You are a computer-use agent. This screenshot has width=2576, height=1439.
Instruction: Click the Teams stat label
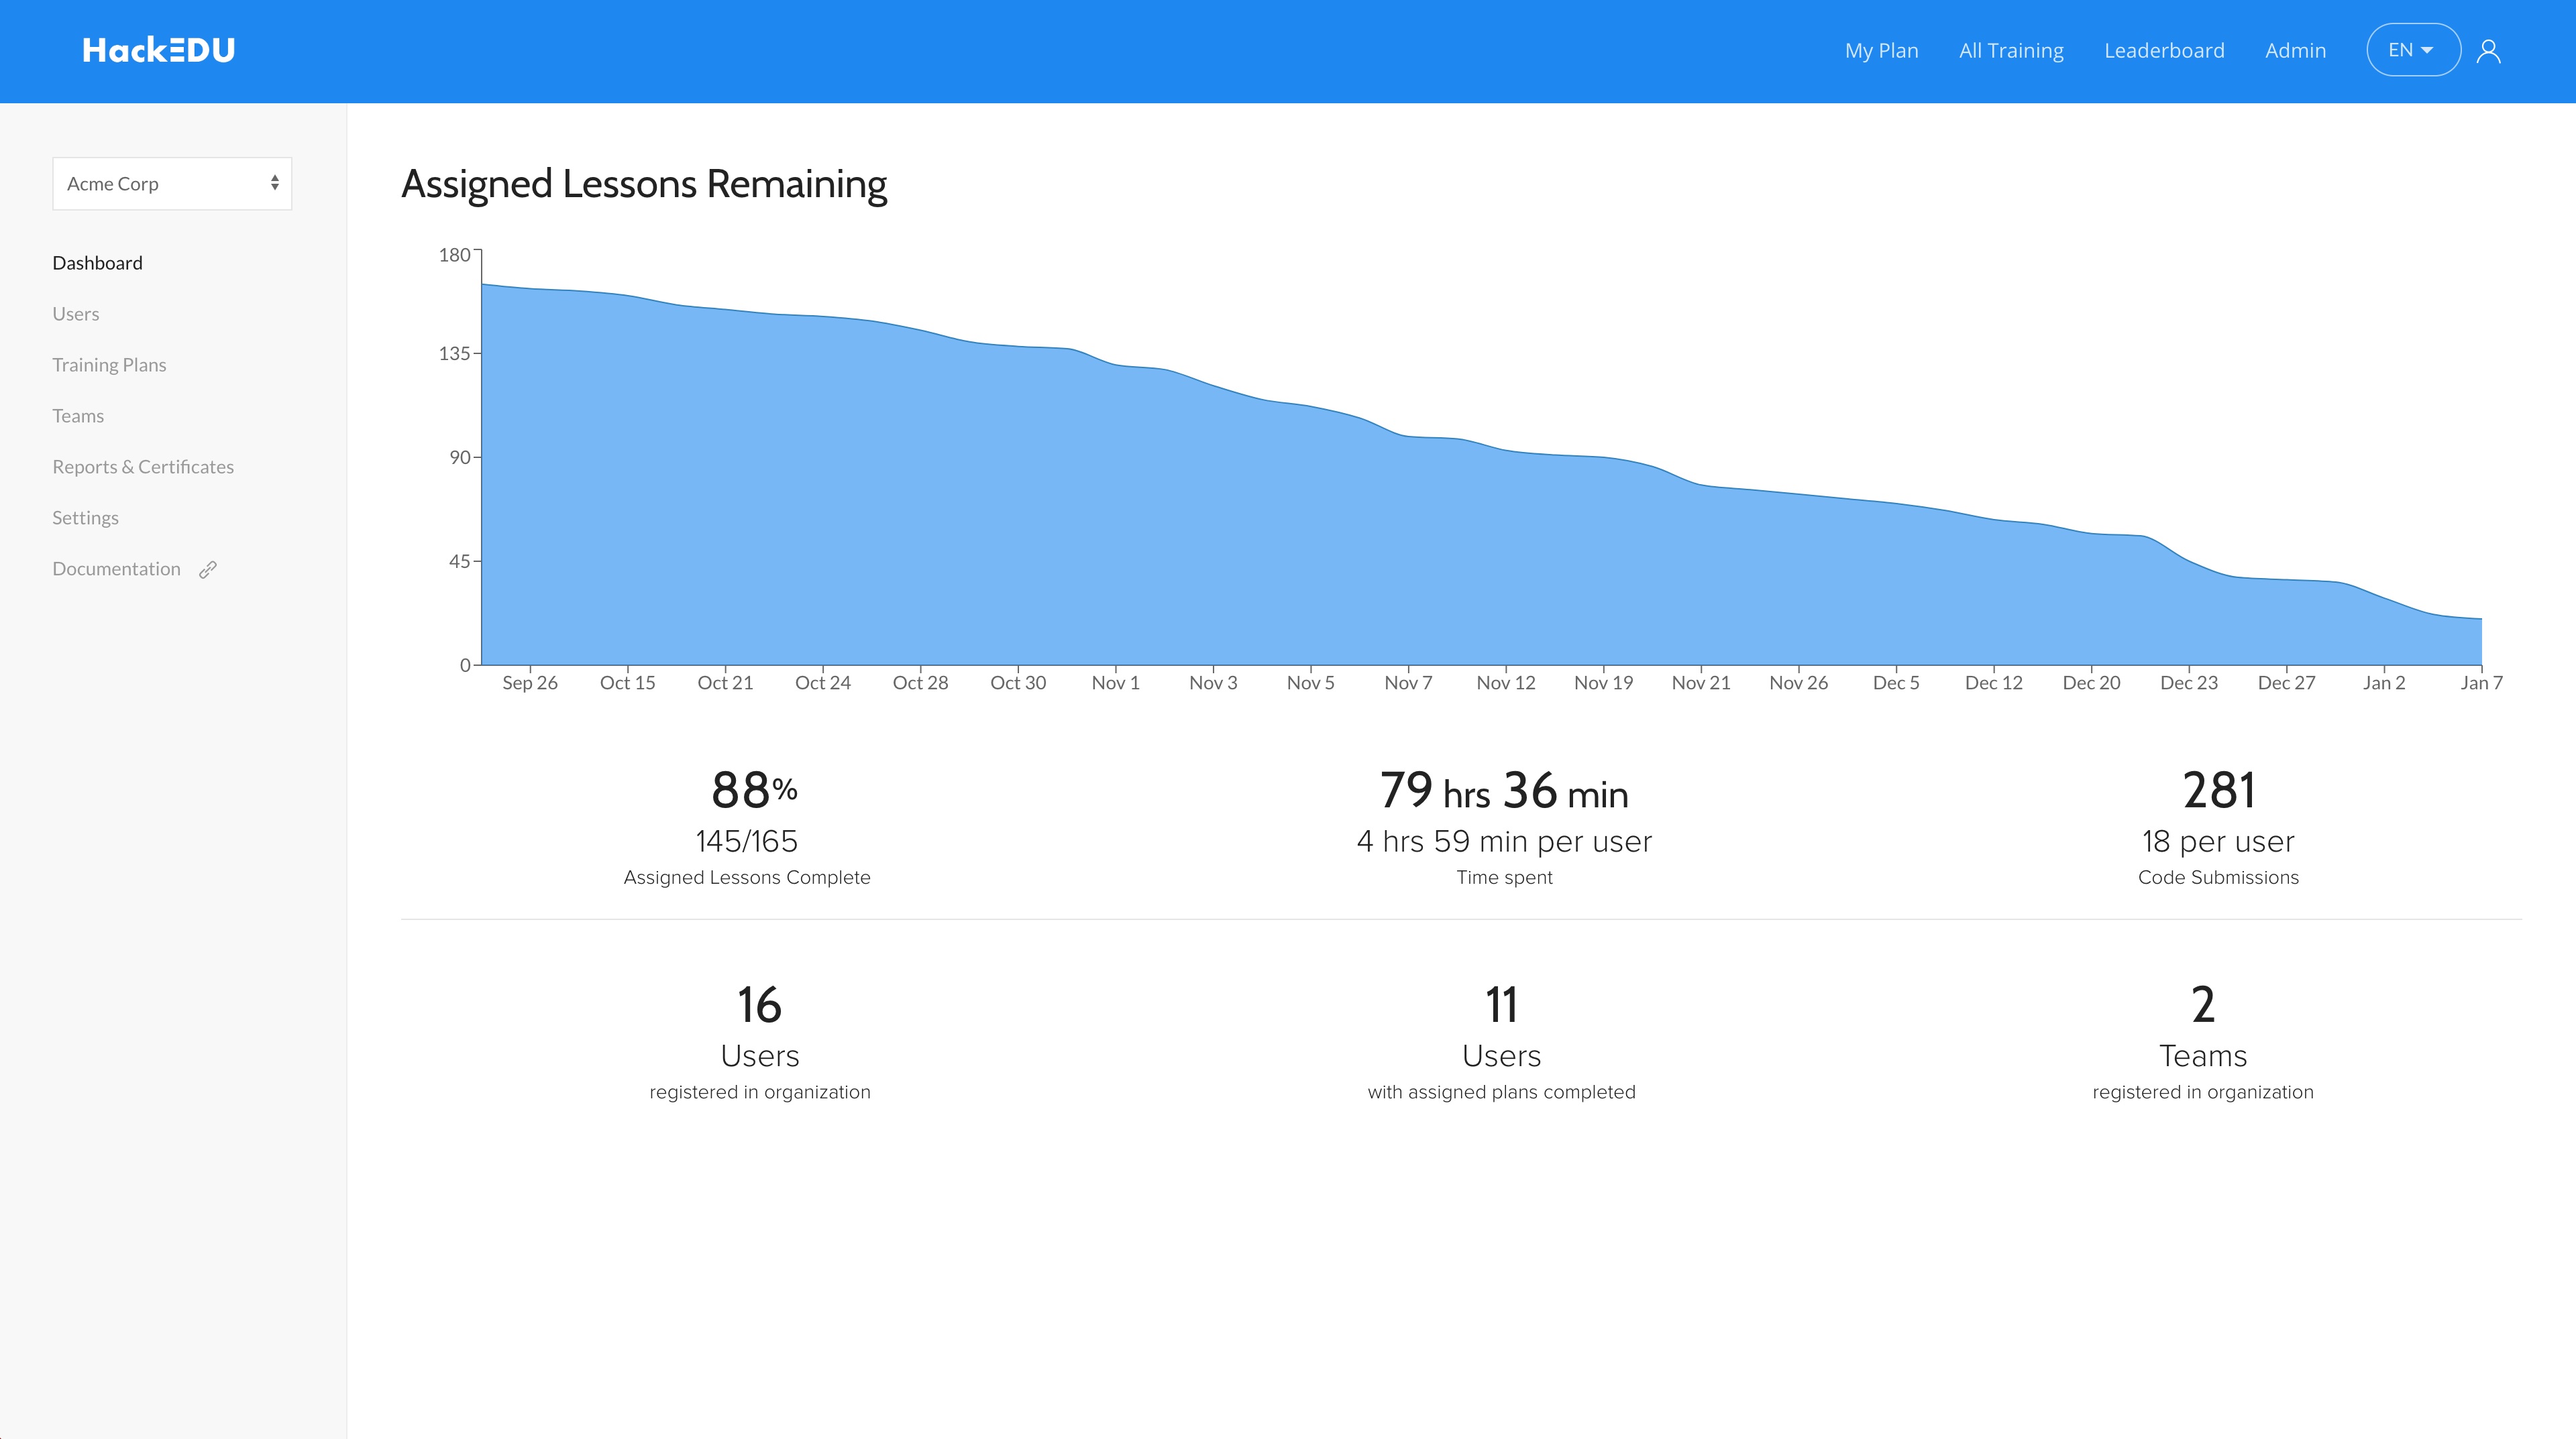(x=2203, y=1056)
